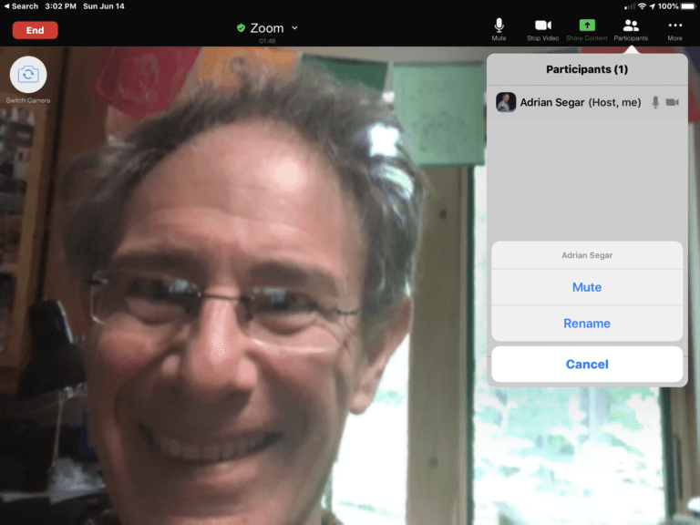Tap the battery indicator in status bar

click(688, 6)
